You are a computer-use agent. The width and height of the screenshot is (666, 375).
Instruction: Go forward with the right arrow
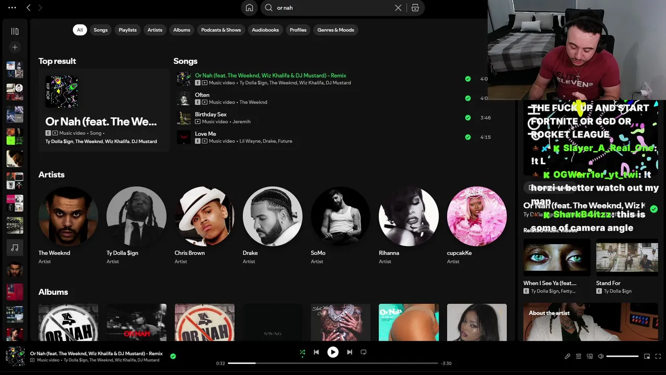(x=40, y=8)
